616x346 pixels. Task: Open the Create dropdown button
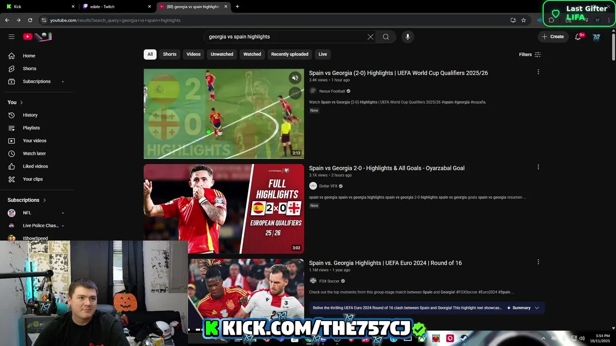point(552,37)
